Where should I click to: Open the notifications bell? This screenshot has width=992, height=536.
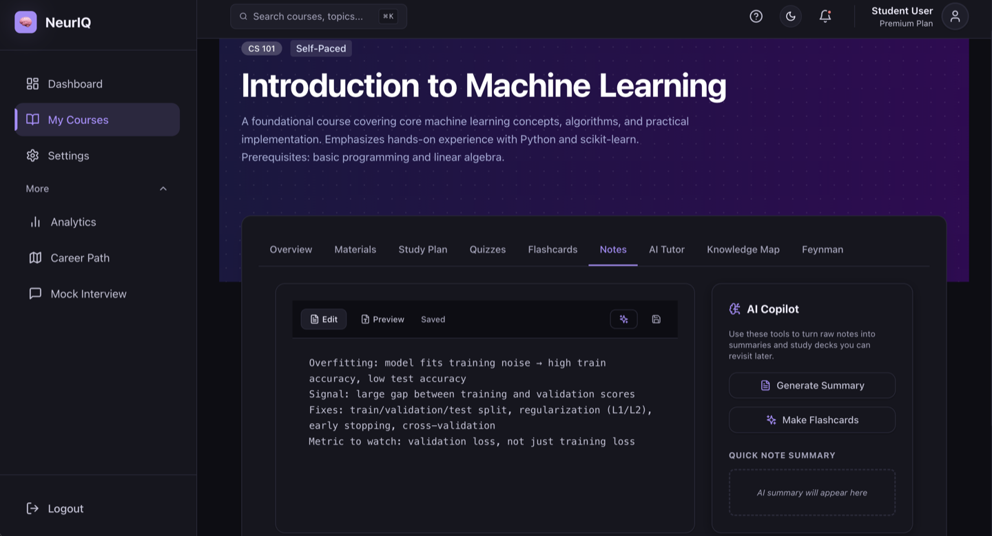825,17
